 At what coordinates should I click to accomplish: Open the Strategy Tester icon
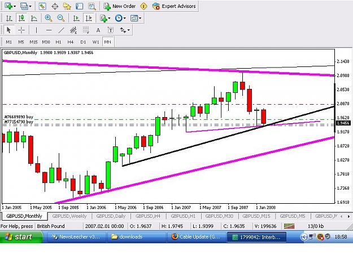click(92, 6)
